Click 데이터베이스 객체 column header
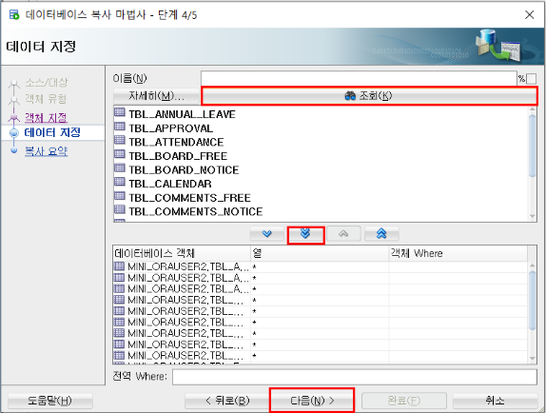This screenshot has width=546, height=413. pyautogui.click(x=182, y=253)
